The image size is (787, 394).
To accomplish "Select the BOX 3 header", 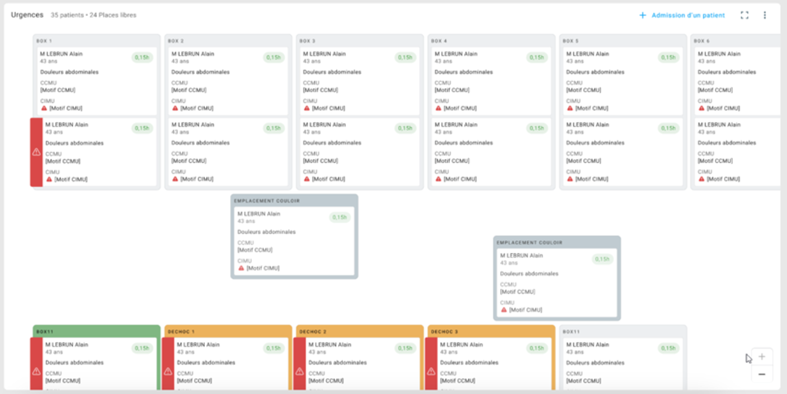I will coord(307,41).
